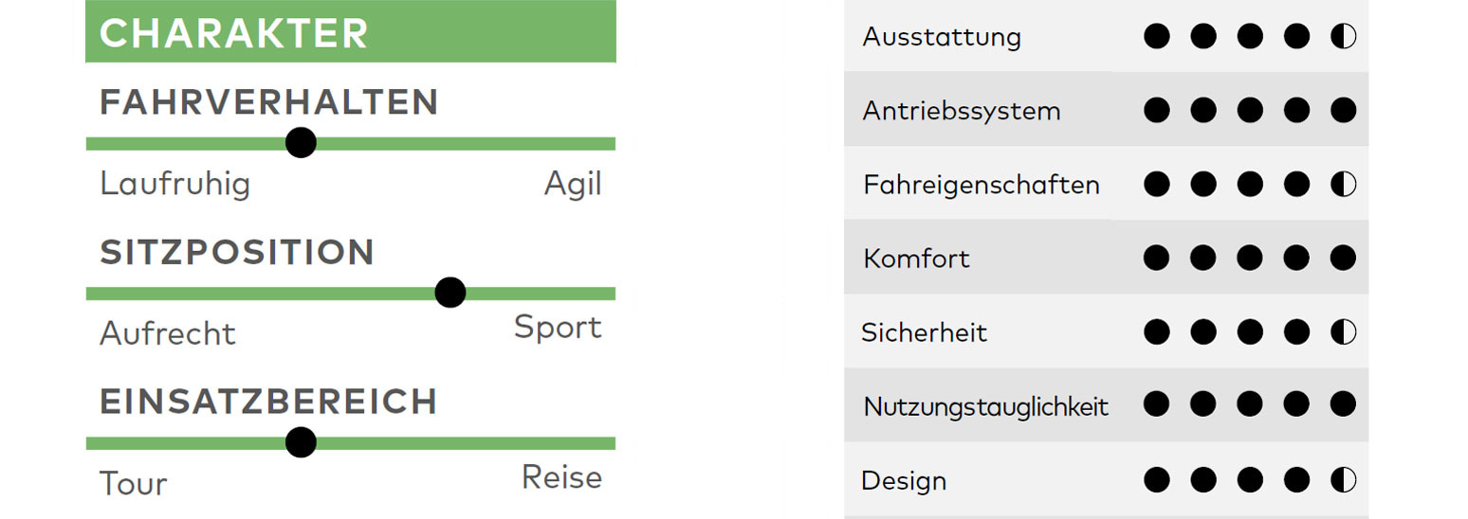Click the Antriebssystem rating row label

962,112
